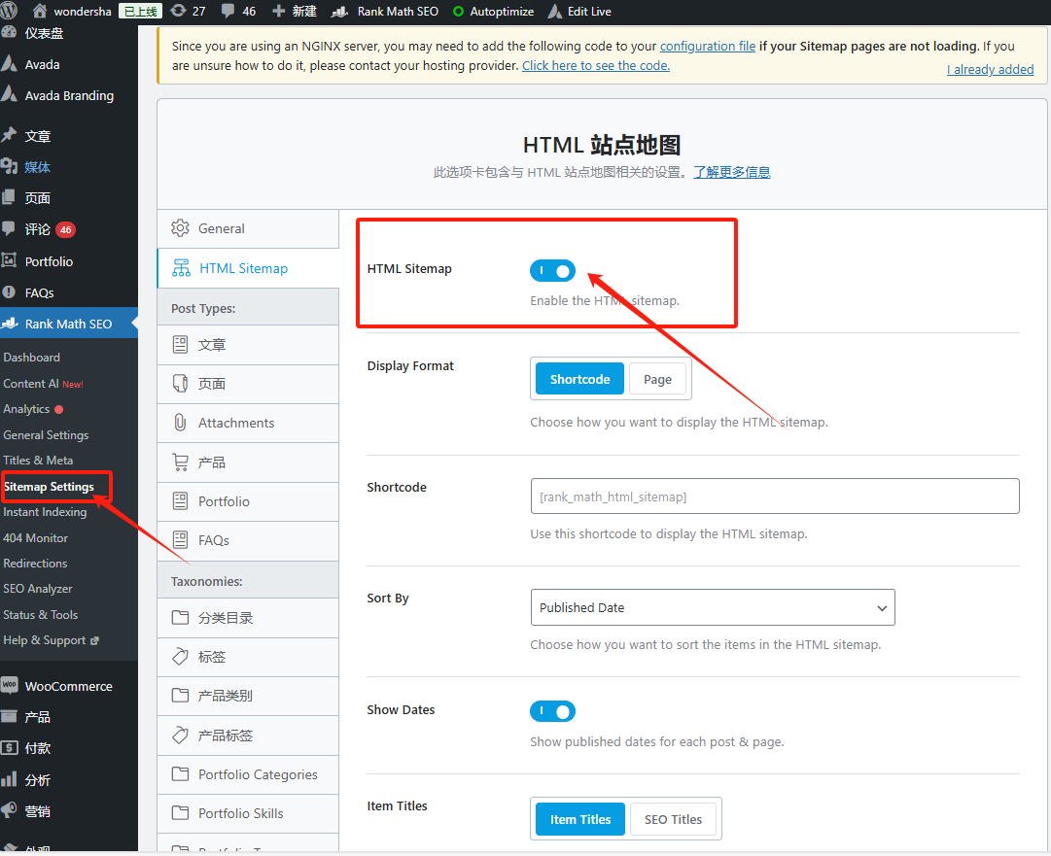Open Instant Indexing in Rank Math submenu
The image size is (1051, 856).
[45, 512]
